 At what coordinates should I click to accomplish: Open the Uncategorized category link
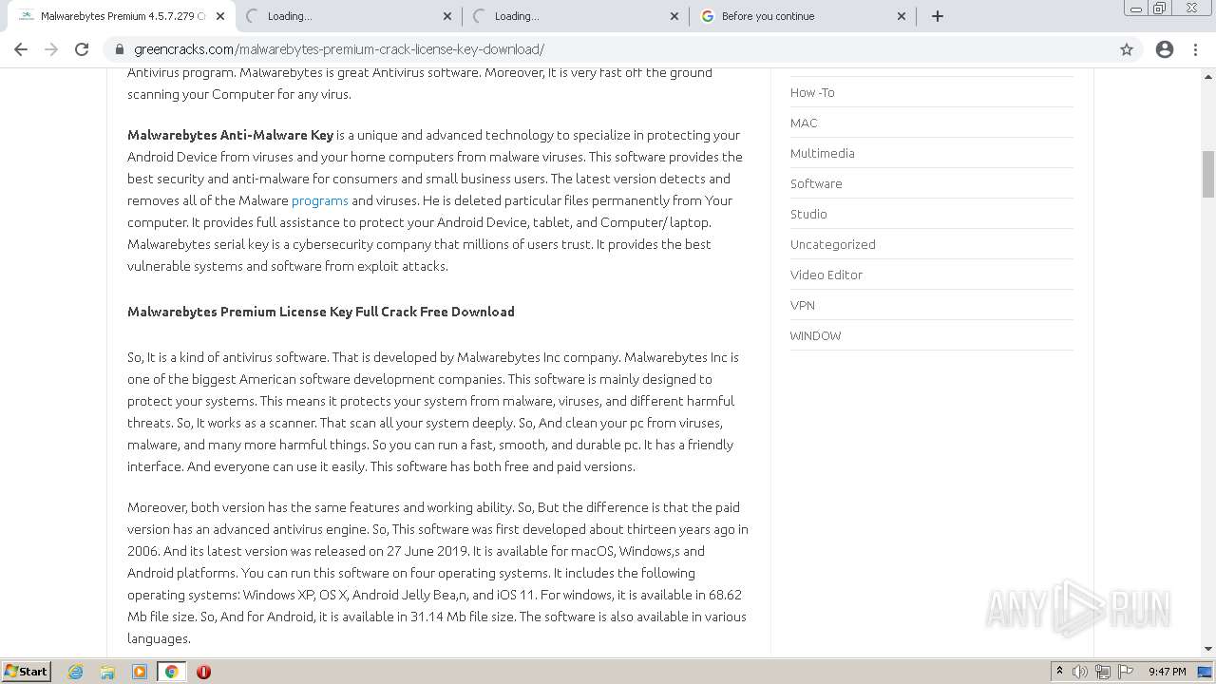(x=833, y=244)
